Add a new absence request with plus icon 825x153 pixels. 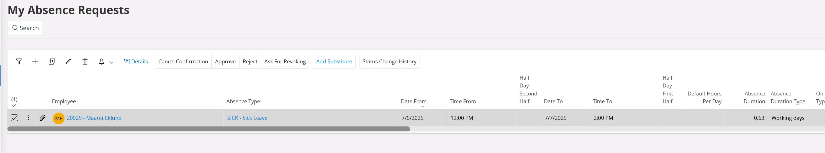(35, 61)
